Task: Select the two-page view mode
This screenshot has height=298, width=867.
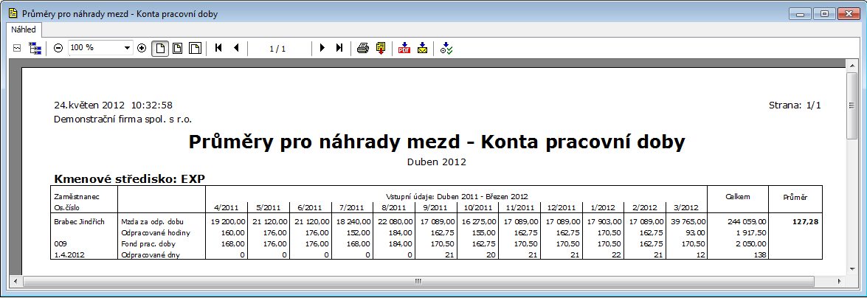Action: (x=196, y=48)
